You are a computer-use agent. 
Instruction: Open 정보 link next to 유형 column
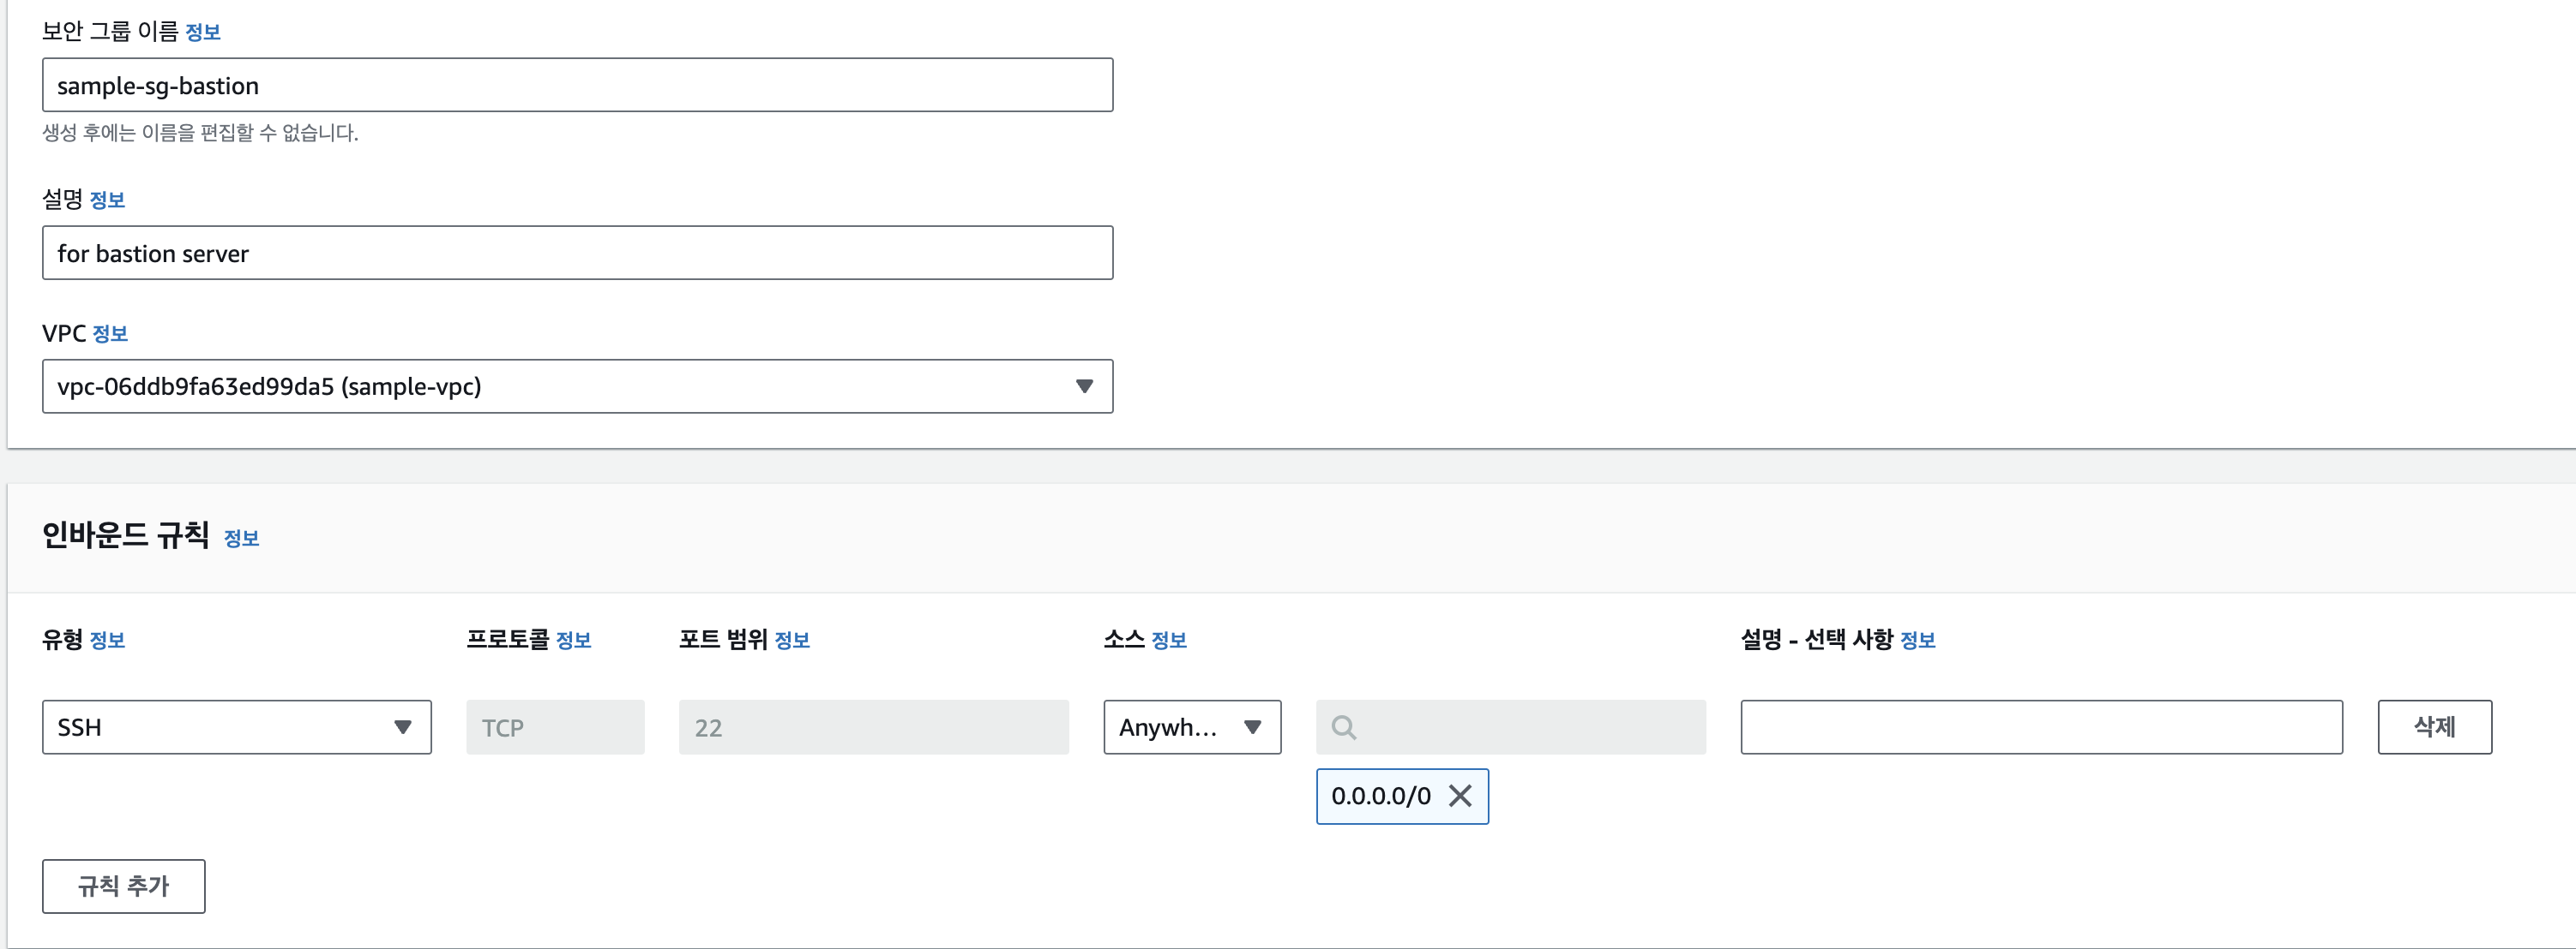click(x=107, y=641)
